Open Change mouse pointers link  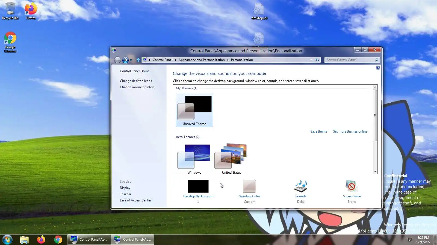pos(137,87)
